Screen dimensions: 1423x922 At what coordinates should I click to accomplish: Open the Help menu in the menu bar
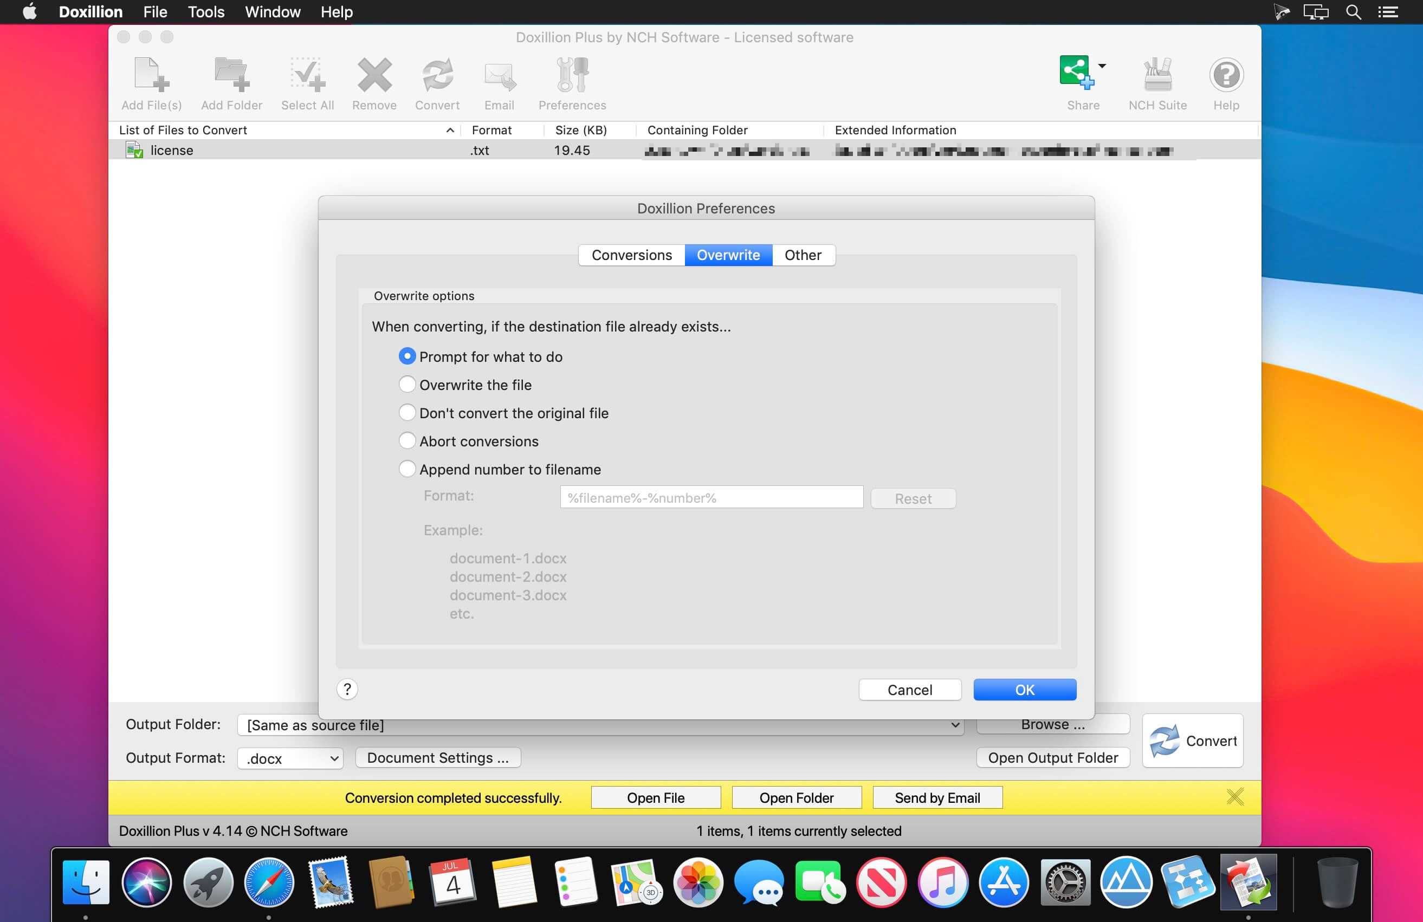point(336,12)
